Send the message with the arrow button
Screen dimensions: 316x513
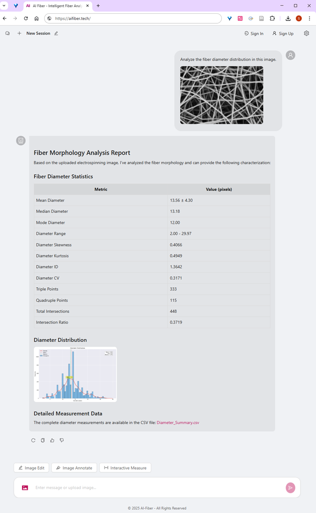(x=291, y=487)
